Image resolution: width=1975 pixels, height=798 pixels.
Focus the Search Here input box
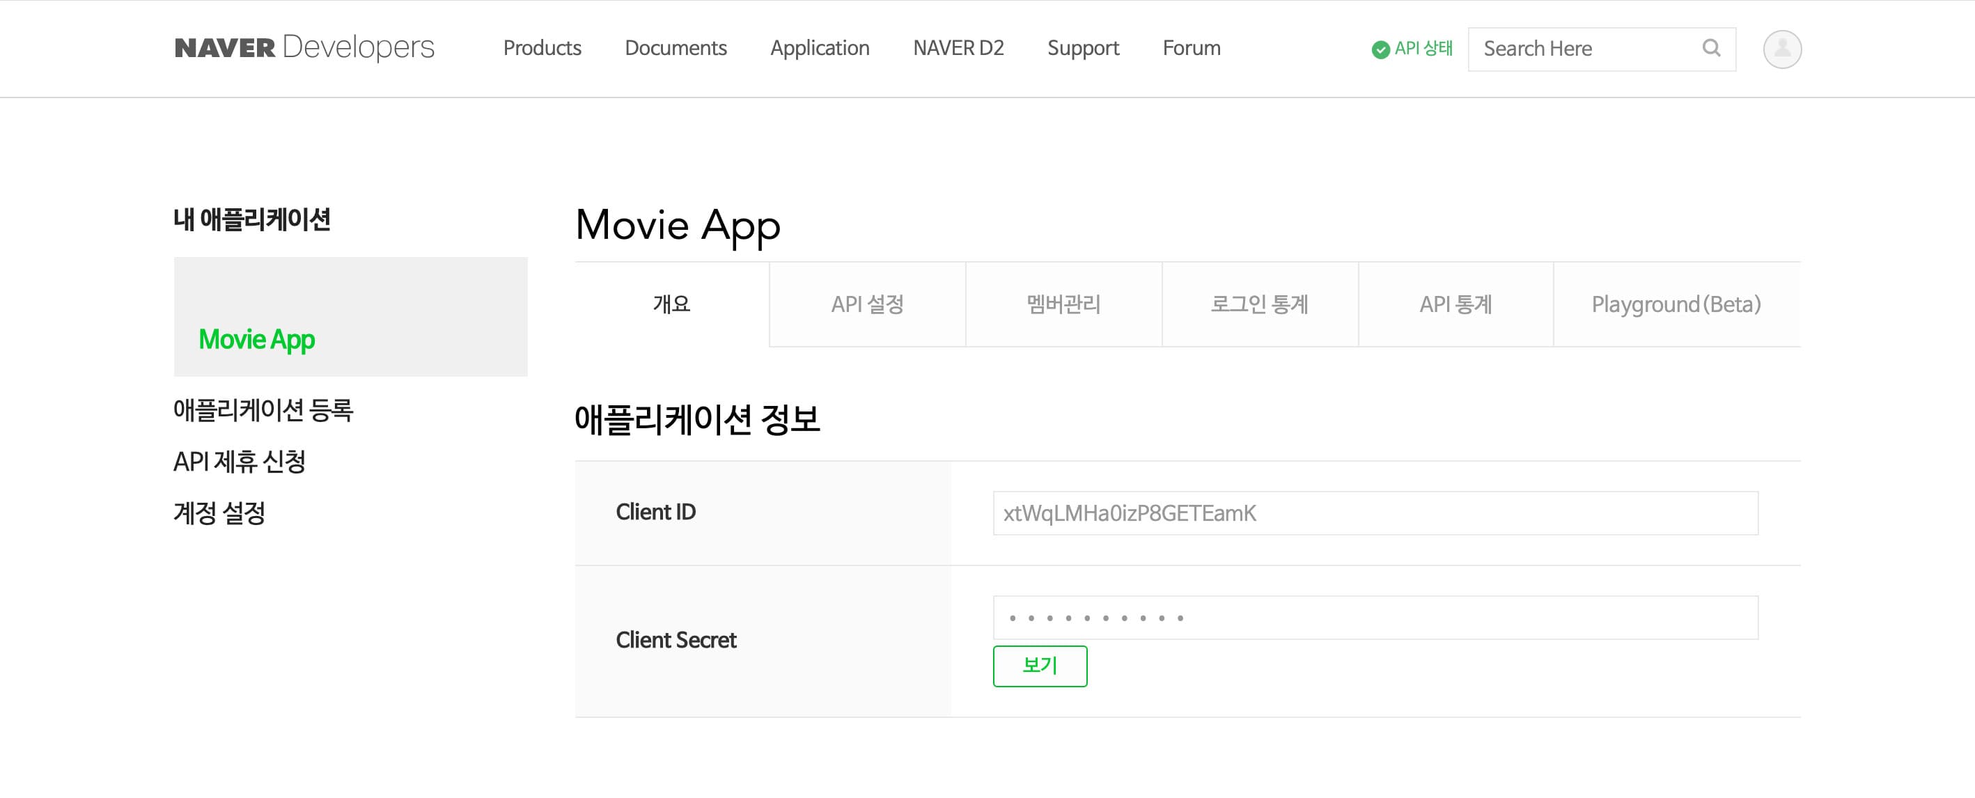point(1579,49)
